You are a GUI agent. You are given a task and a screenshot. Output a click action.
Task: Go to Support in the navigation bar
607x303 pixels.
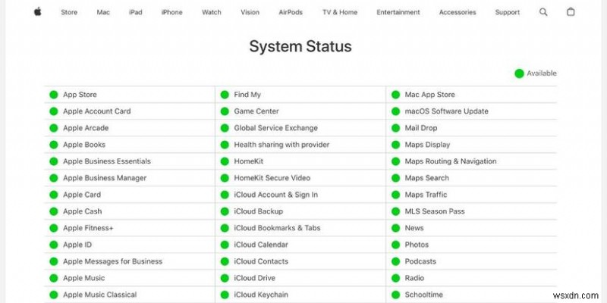click(x=507, y=12)
